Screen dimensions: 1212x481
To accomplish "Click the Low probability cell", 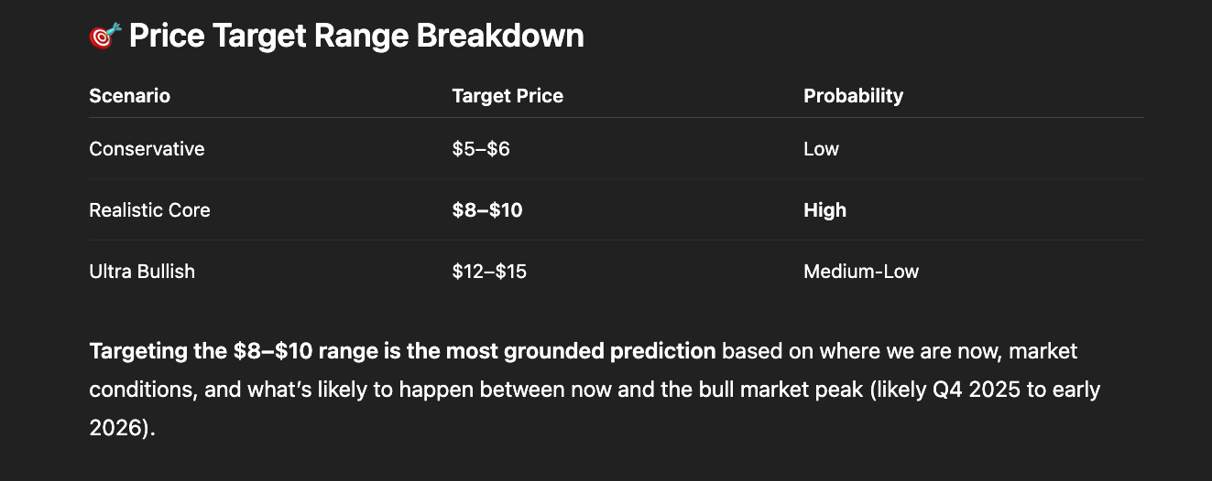I will coord(821,149).
